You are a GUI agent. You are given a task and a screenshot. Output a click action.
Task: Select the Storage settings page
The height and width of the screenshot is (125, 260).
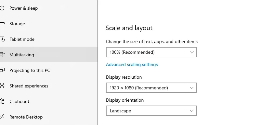point(48,24)
